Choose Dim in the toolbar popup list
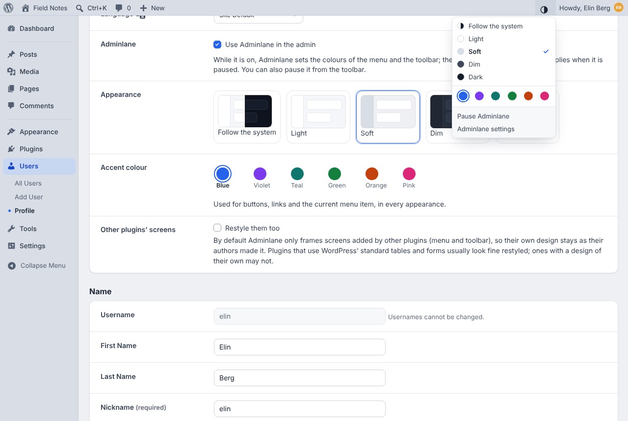The width and height of the screenshot is (628, 421). 503,64
